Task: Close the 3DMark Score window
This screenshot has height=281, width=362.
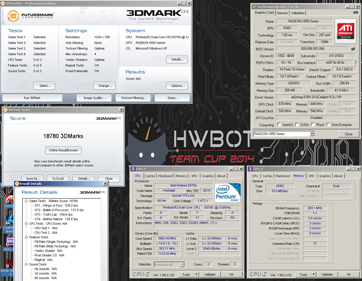Action: click(x=122, y=110)
